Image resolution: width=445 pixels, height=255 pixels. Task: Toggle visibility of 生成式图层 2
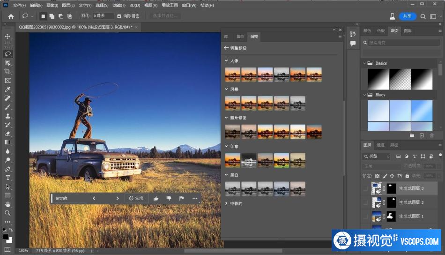pyautogui.click(x=365, y=202)
